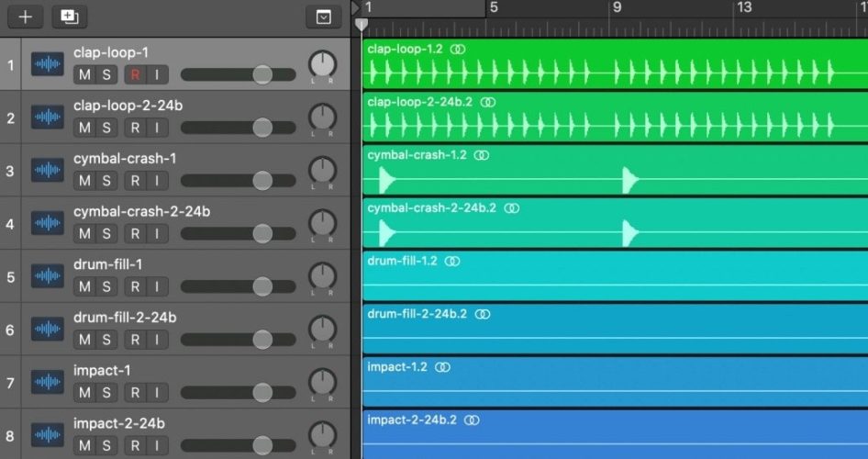
Task: Click the loop icon on cymbal-crash-2-24b.2 region
Action: coord(512,208)
